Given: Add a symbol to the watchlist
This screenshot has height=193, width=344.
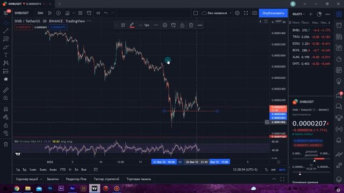Looking at the screenshot, I should pyautogui.click(x=311, y=14).
